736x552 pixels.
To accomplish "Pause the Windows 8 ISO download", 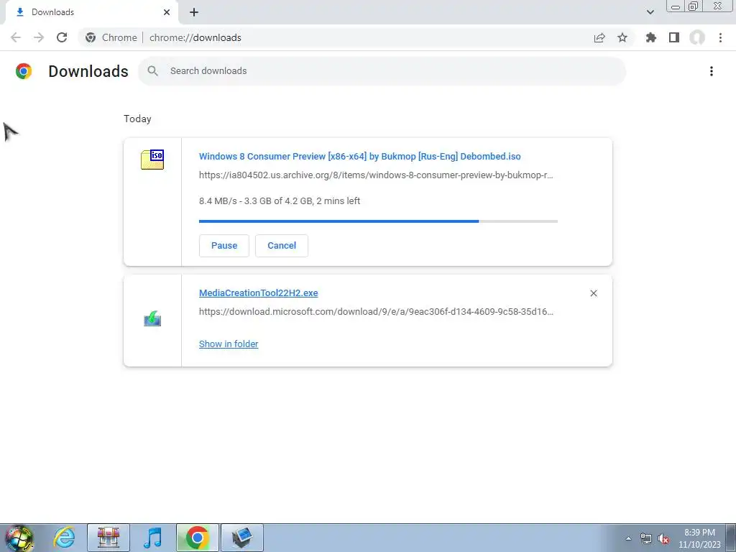I will point(224,246).
